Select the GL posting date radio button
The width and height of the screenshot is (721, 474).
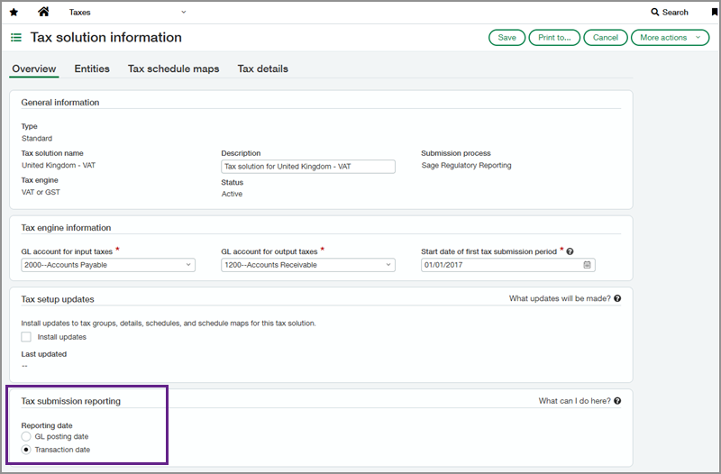pos(26,436)
